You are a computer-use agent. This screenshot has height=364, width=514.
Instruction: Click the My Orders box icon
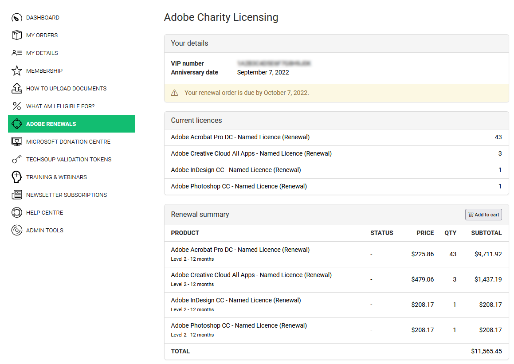coord(17,35)
